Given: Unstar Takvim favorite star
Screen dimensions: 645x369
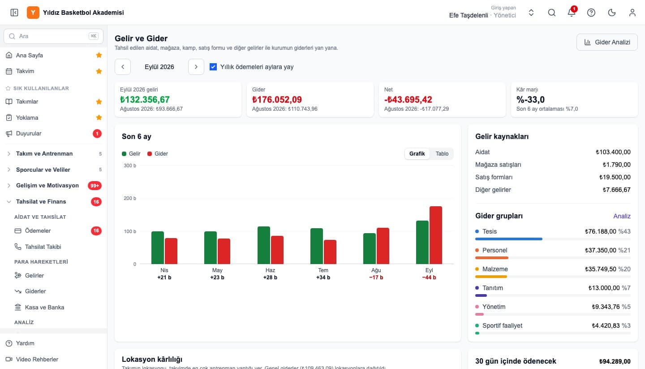Looking at the screenshot, I should tap(99, 71).
